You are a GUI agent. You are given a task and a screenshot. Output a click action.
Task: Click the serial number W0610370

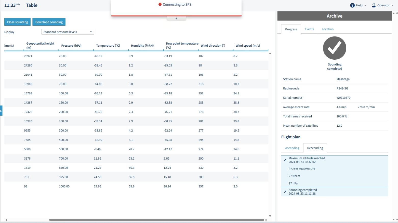[x=343, y=98]
